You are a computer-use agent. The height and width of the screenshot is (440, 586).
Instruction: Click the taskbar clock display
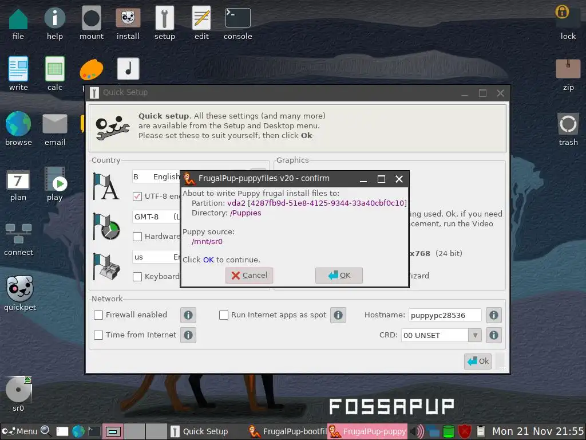point(538,431)
